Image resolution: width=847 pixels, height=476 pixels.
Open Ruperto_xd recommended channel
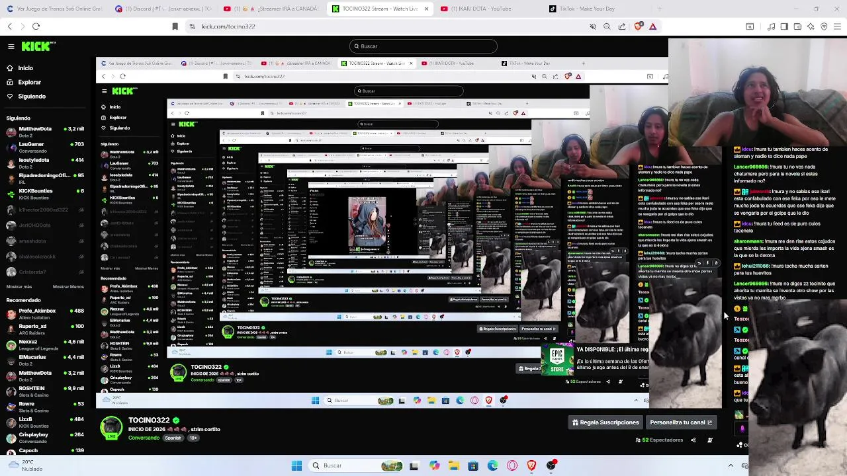point(45,329)
